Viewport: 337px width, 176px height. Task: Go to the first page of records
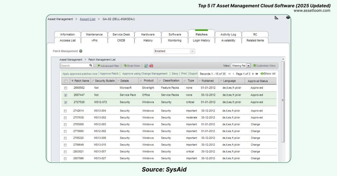click(229, 74)
